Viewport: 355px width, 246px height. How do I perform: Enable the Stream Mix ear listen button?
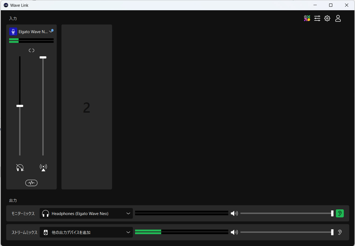[x=340, y=232]
